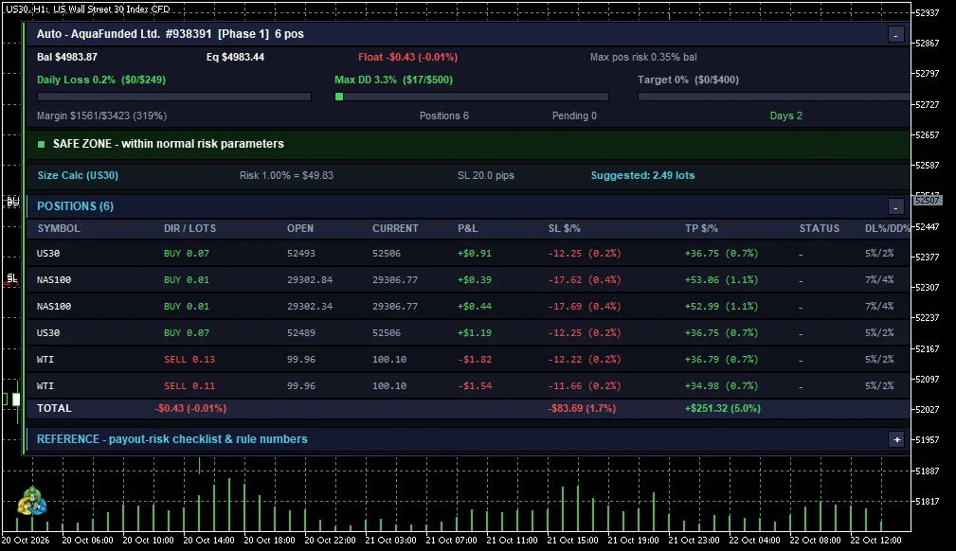This screenshot has width=956, height=551.
Task: Select the WTI SELL 0.13 position
Action: tap(468, 360)
